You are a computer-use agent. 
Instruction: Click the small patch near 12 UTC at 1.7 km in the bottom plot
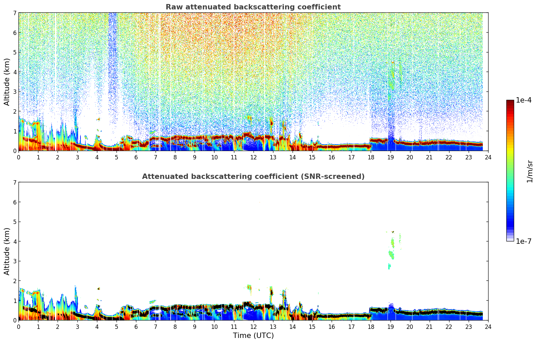[249, 287]
